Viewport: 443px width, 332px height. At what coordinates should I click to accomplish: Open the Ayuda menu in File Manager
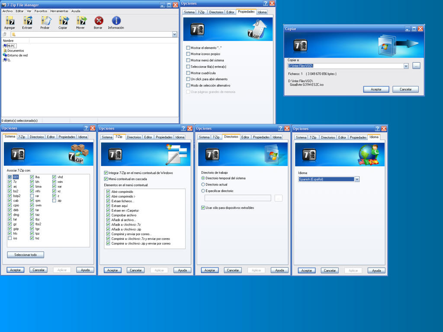click(76, 11)
